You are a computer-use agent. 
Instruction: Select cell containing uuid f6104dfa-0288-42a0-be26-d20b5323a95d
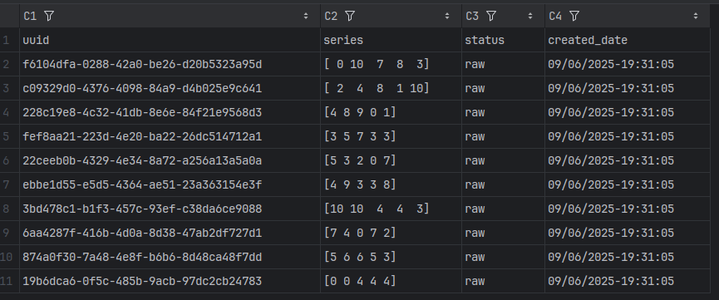point(170,64)
